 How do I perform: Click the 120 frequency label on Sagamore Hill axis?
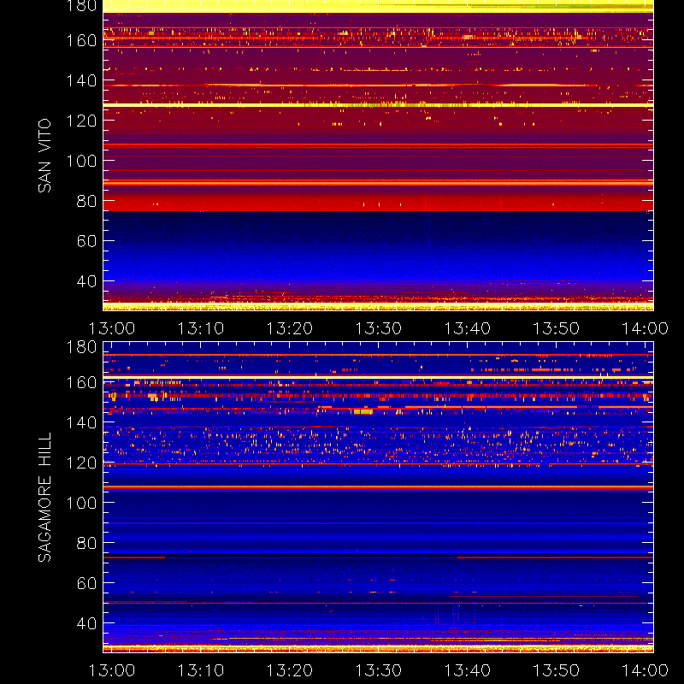(81, 463)
